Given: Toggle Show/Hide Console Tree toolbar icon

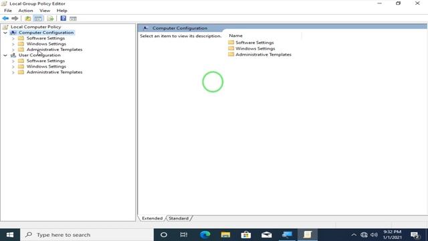Looking at the screenshot, I should click(37, 18).
